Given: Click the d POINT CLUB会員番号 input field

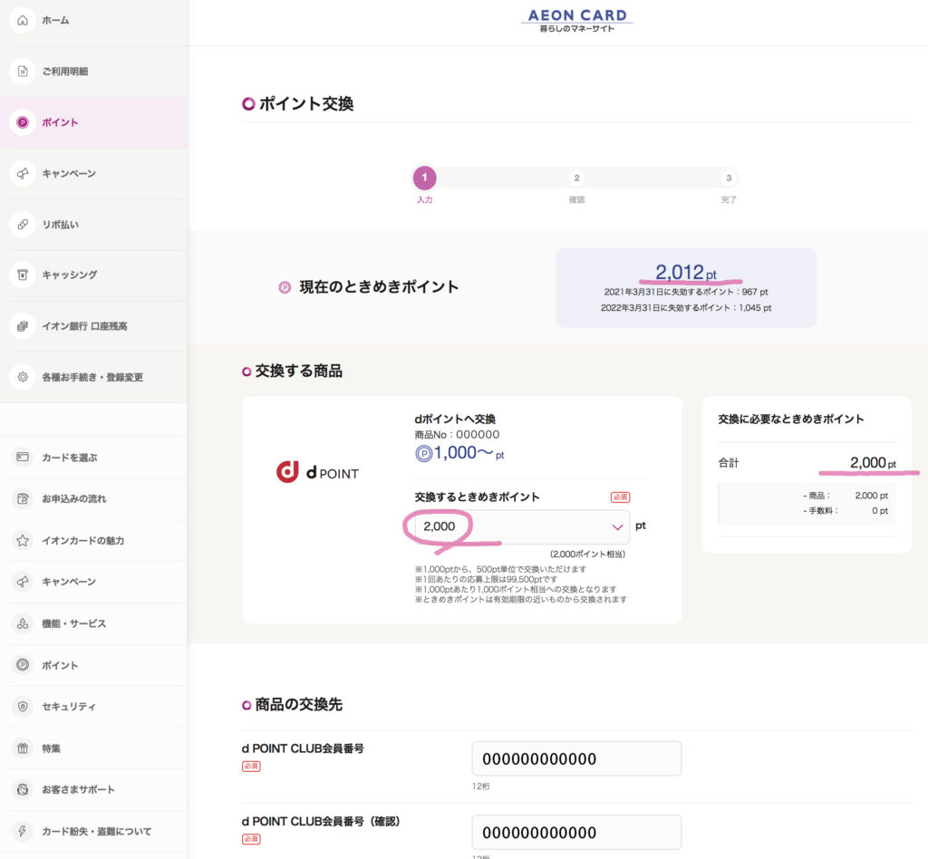Looking at the screenshot, I should pos(576,758).
